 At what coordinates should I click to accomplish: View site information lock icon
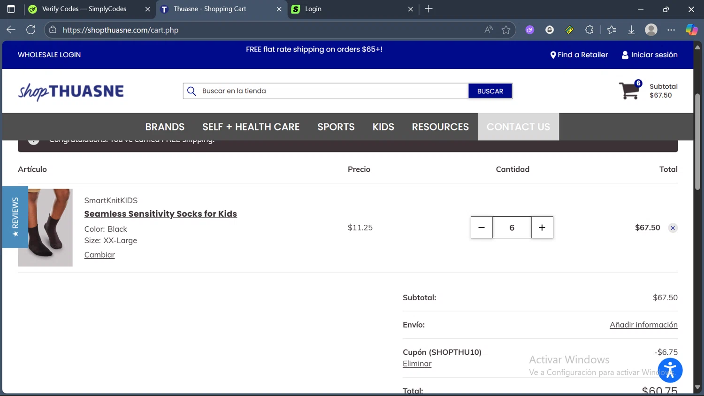click(53, 30)
